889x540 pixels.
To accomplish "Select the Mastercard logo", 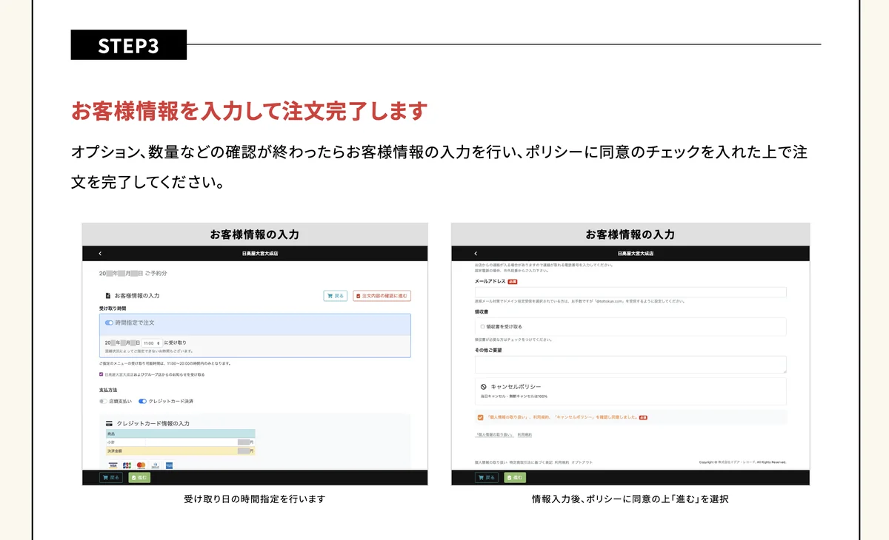I will tap(141, 465).
